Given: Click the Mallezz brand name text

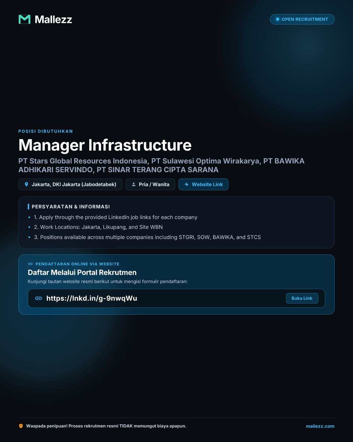Looking at the screenshot, I should [53, 19].
